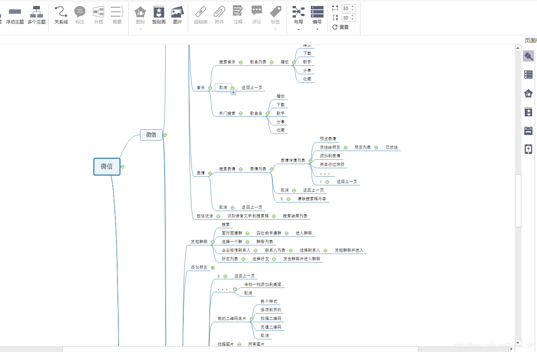Add a comment (评论)

(257, 15)
